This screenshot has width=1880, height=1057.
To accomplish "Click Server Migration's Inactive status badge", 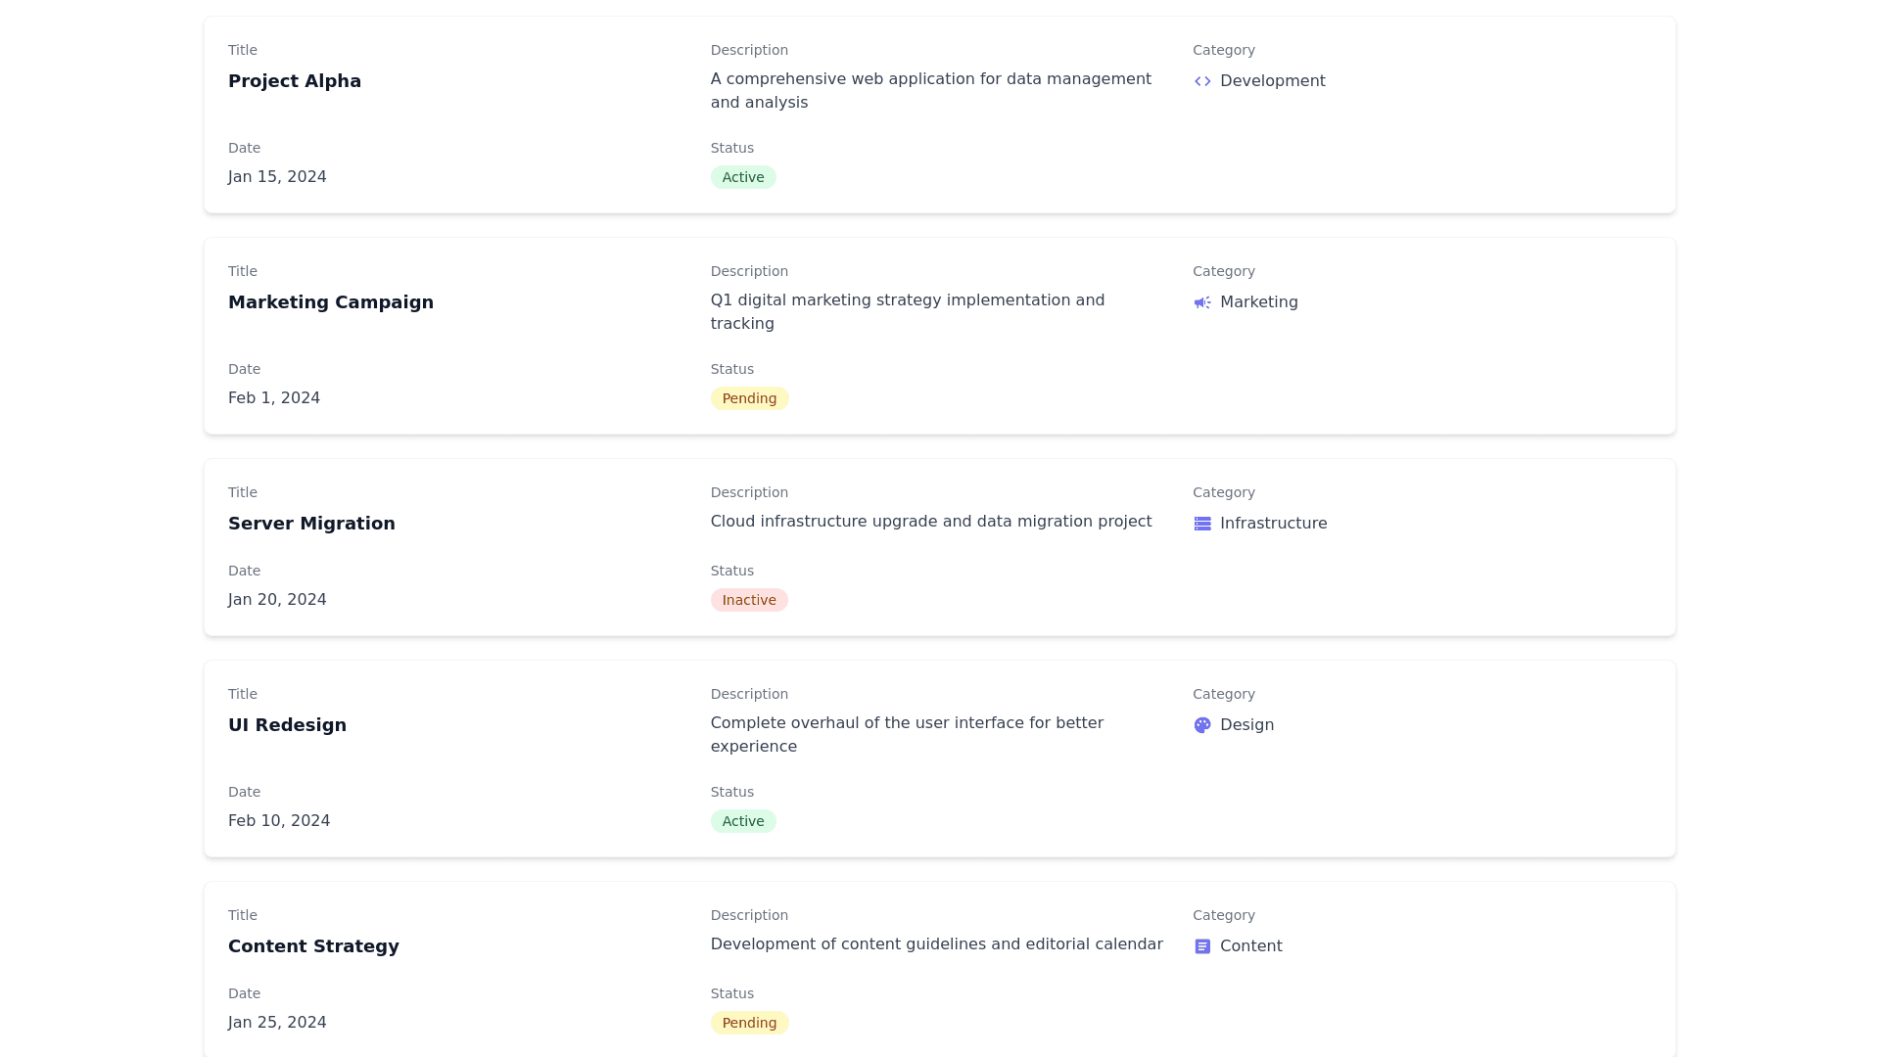I will (x=749, y=600).
